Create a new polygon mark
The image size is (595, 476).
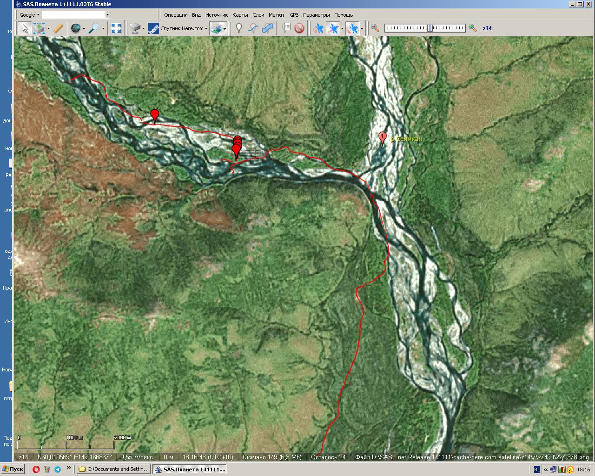click(267, 28)
